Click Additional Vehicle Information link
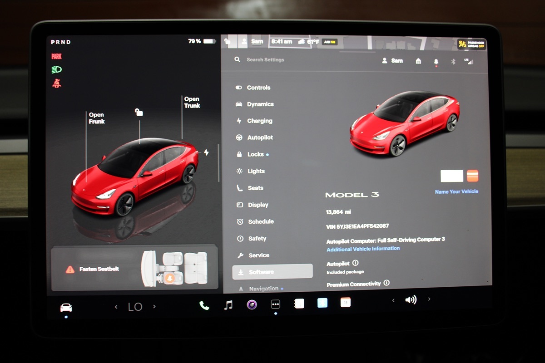 (x=363, y=249)
